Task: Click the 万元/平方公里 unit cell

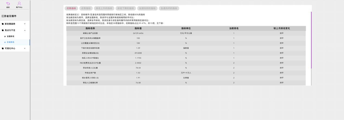Action: click(186, 33)
